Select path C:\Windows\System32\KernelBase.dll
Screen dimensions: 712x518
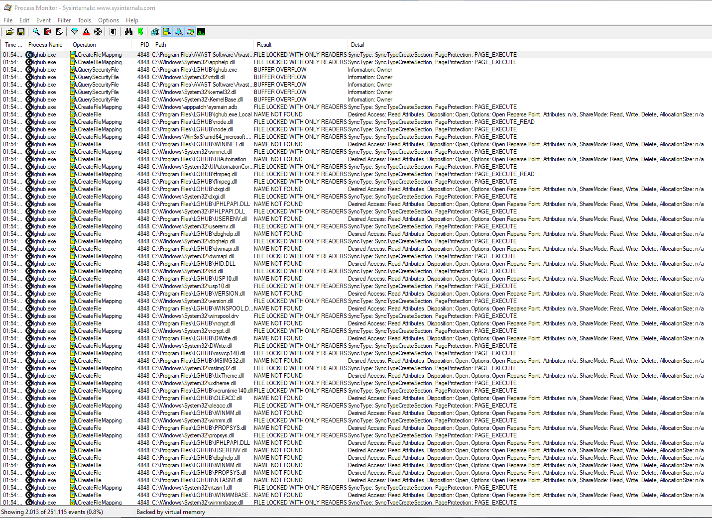pyautogui.click(x=197, y=100)
